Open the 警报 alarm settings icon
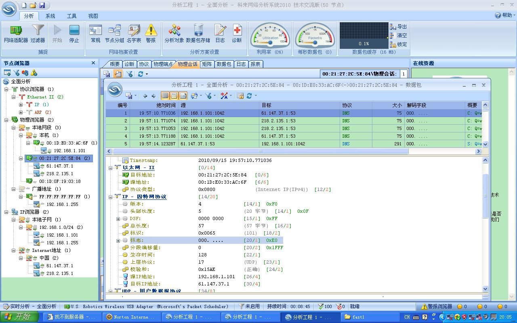This screenshot has height=323, width=517. pos(151,34)
